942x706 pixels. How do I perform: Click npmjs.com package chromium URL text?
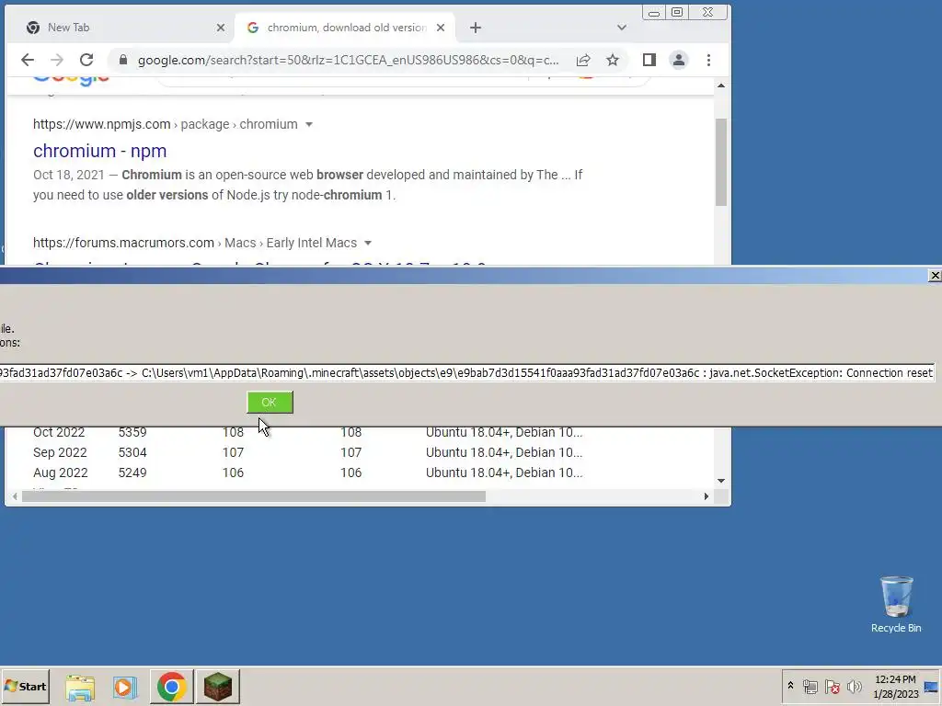pos(166,124)
